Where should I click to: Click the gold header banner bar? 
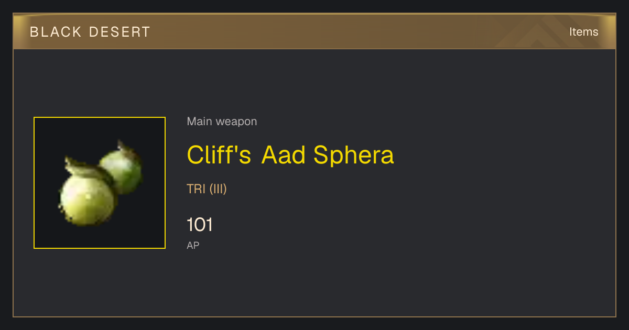pos(314,31)
